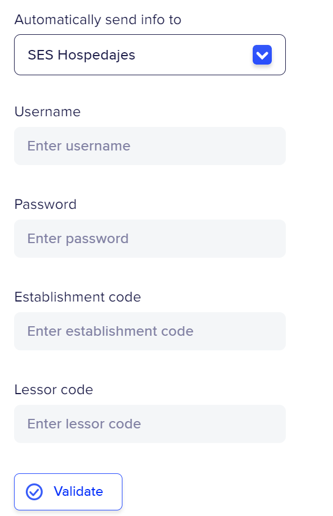Click the circled checkmark icon on Validate
The image size is (333, 516).
[34, 492]
